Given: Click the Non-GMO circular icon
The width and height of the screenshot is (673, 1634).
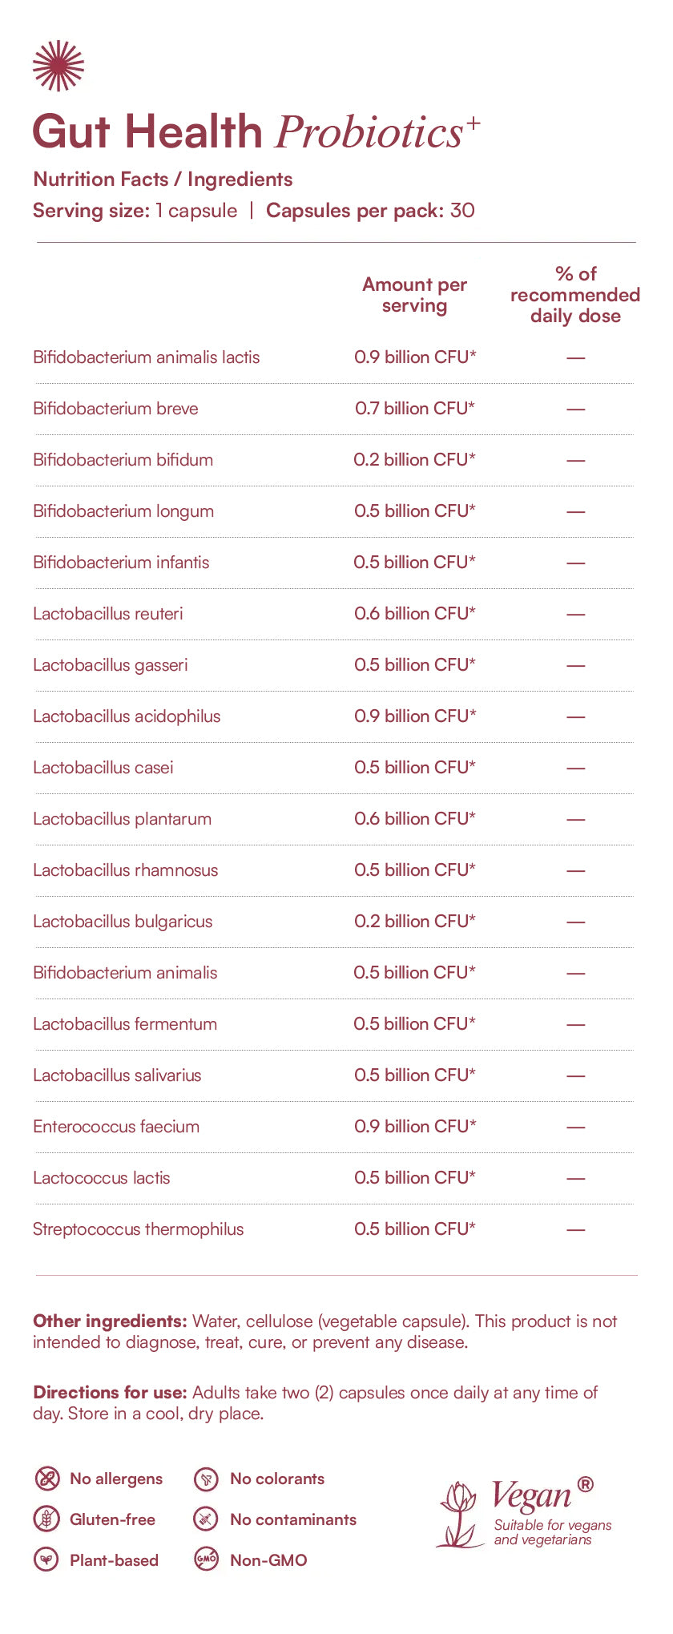Looking at the screenshot, I should click(x=207, y=1559).
